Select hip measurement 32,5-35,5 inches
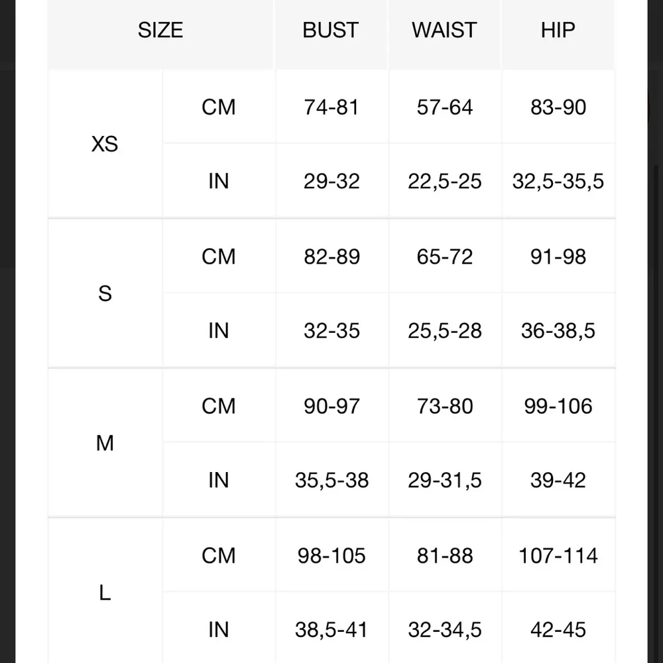The image size is (663, 663). point(558,181)
